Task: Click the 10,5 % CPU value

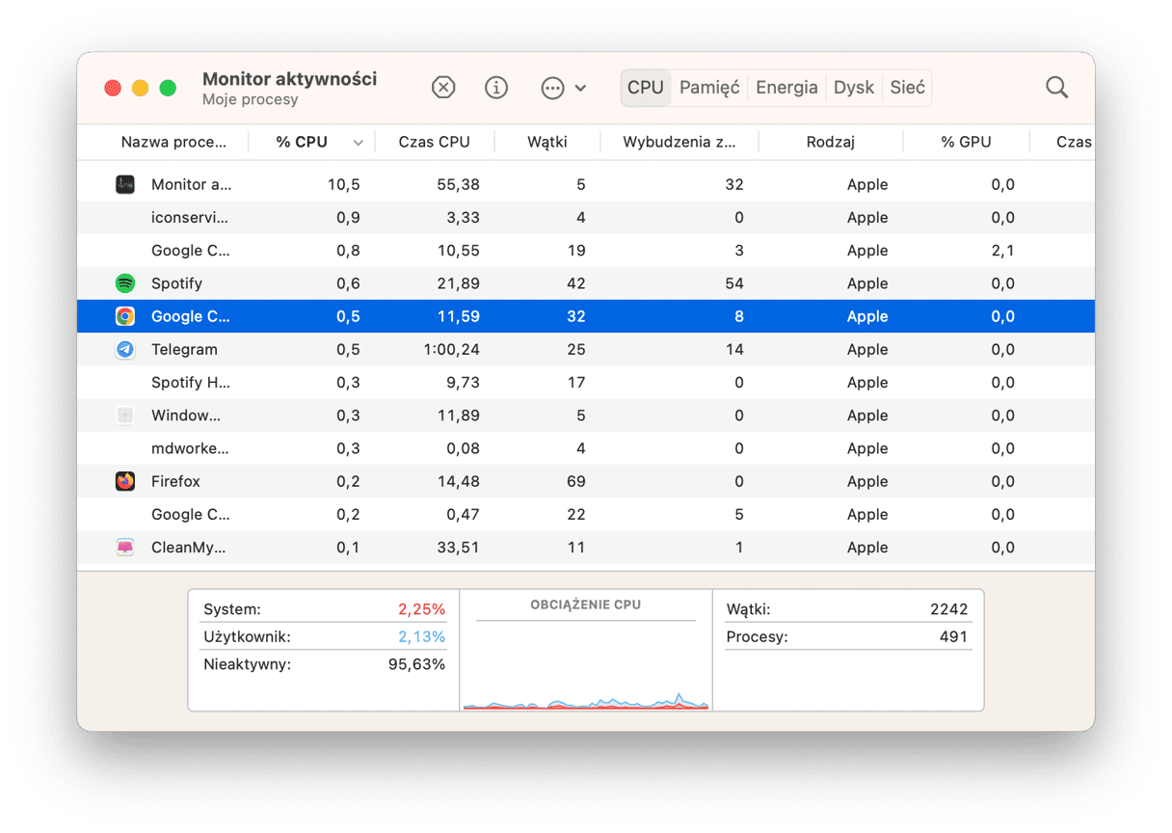Action: [x=343, y=184]
